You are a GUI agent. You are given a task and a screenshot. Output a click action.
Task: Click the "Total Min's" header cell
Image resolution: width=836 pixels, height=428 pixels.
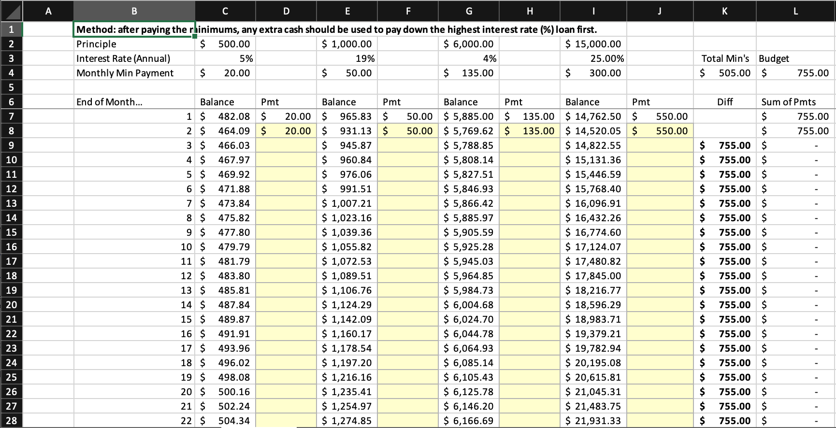point(725,58)
